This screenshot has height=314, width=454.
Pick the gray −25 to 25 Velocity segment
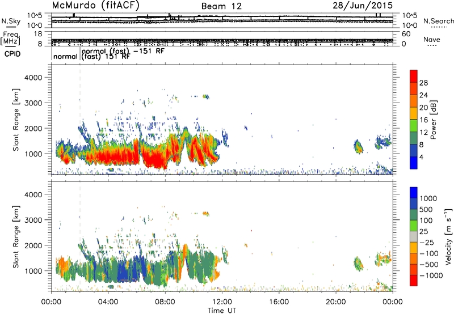click(414, 237)
